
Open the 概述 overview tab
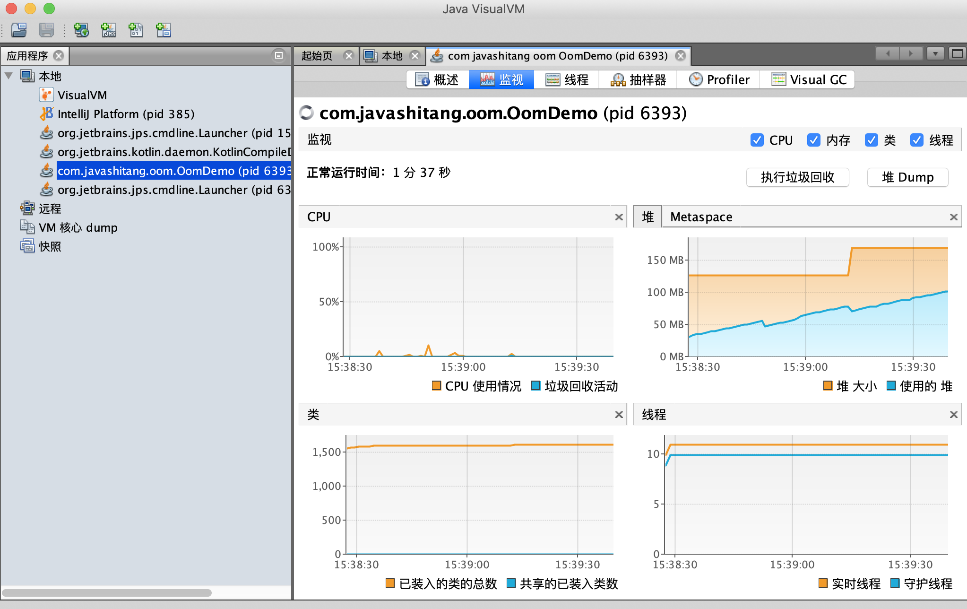tap(438, 79)
